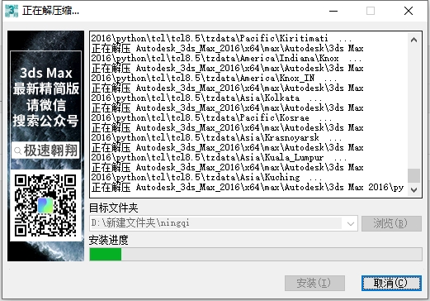430x301 pixels.
Task: Click the installer icon in title bar
Action: 12,11
